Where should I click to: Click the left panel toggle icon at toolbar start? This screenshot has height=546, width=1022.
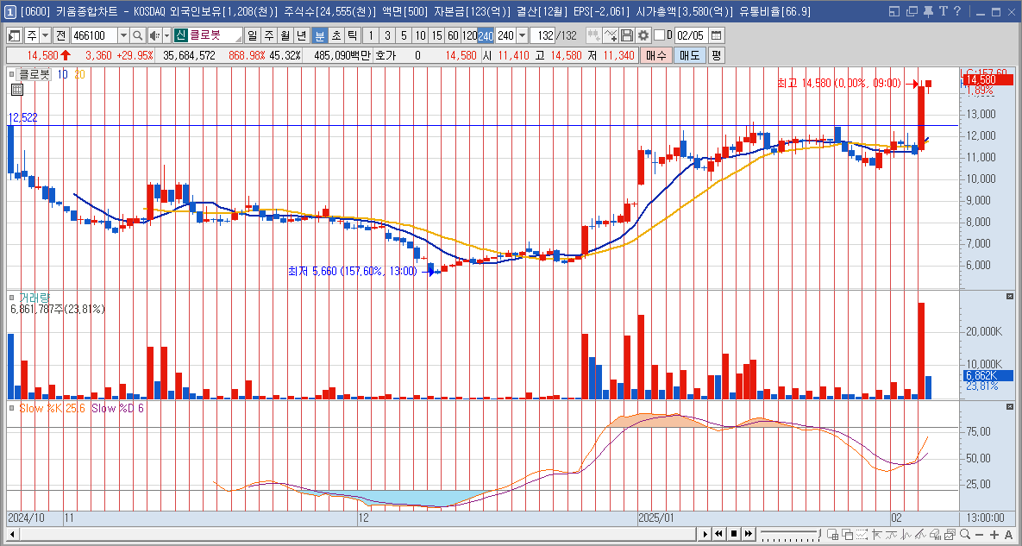tap(15, 36)
